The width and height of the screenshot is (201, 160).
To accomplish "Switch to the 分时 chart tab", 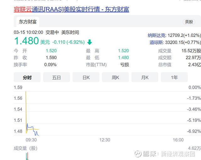I will 27,77.
